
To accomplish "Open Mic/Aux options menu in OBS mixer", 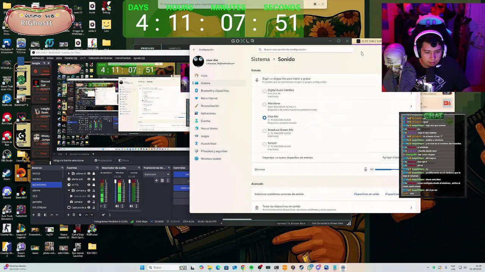I will pyautogui.click(x=122, y=206).
